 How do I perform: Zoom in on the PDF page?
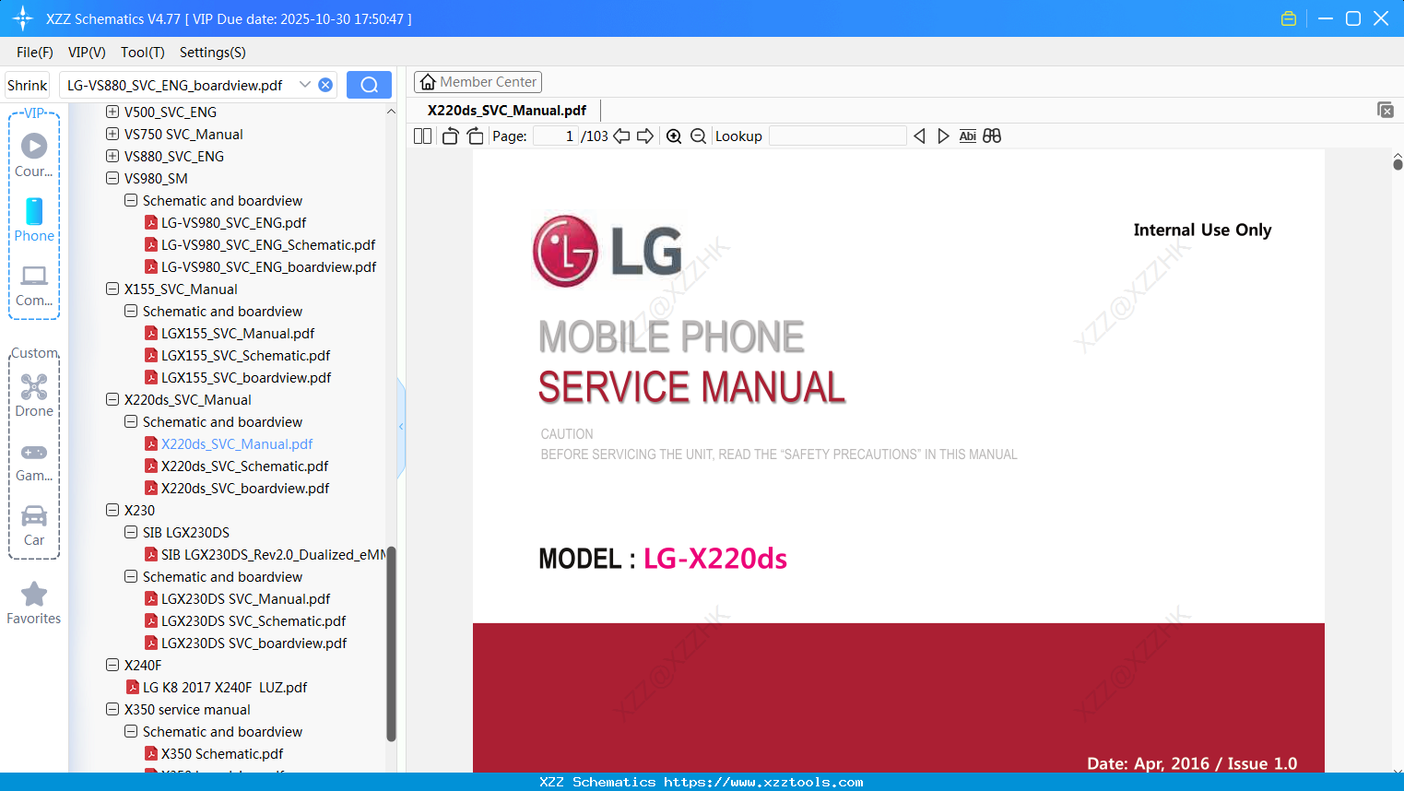[674, 136]
